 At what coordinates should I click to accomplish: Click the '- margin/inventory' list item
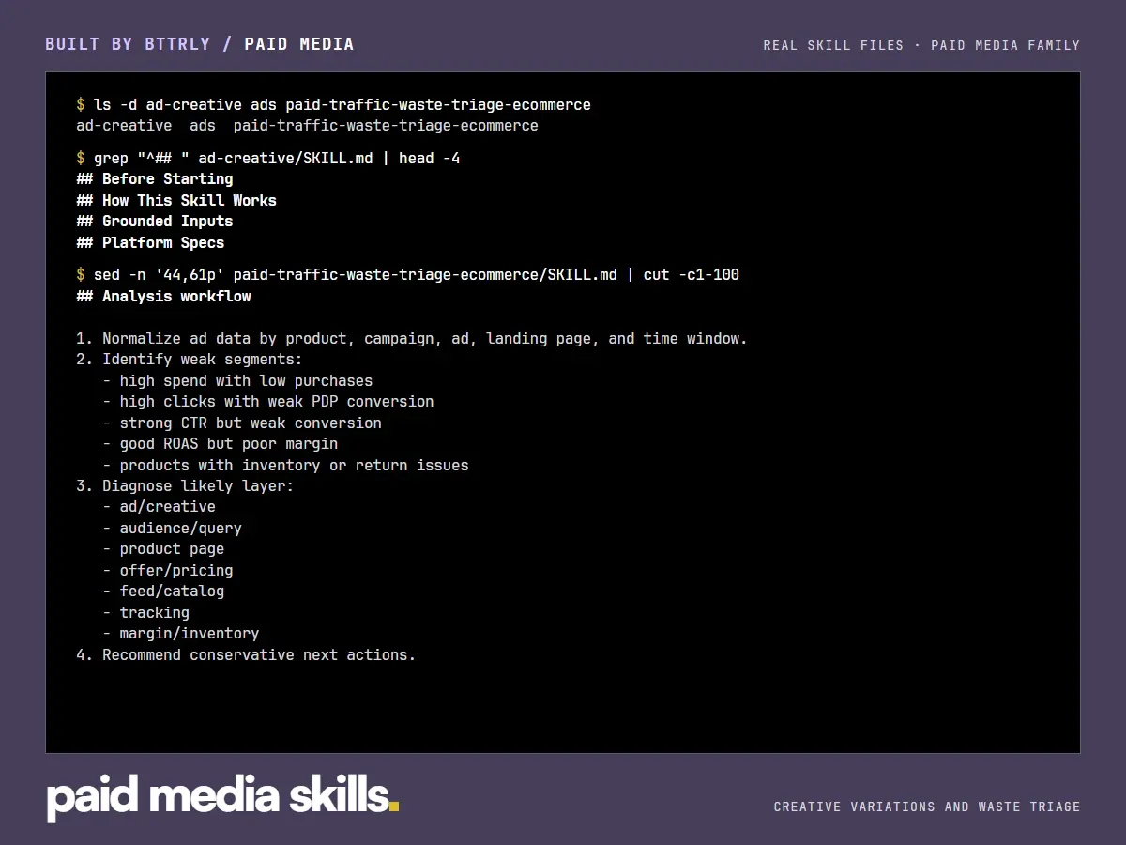181,634
